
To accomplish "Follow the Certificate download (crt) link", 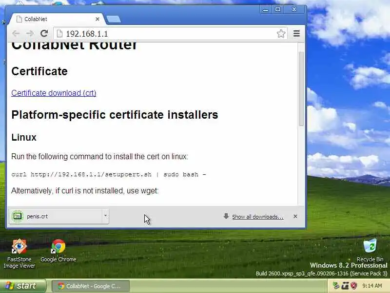I will (54, 93).
